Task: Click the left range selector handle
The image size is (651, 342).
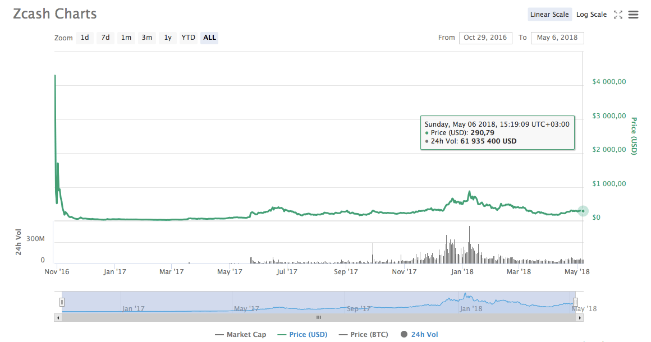Action: [62, 302]
